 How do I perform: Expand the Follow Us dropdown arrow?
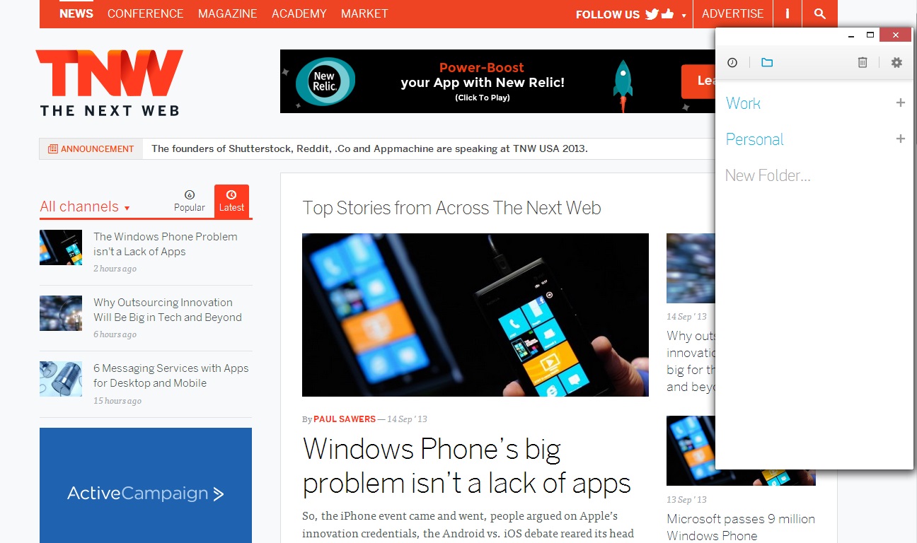[x=684, y=15]
